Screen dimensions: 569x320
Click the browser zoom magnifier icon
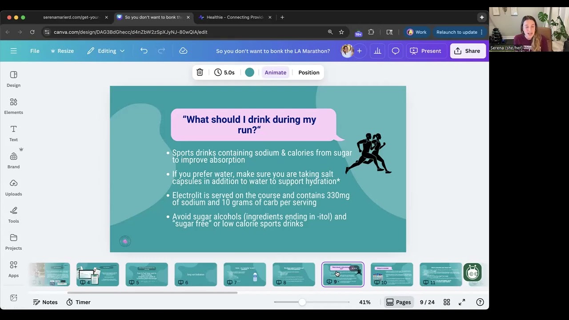click(330, 32)
